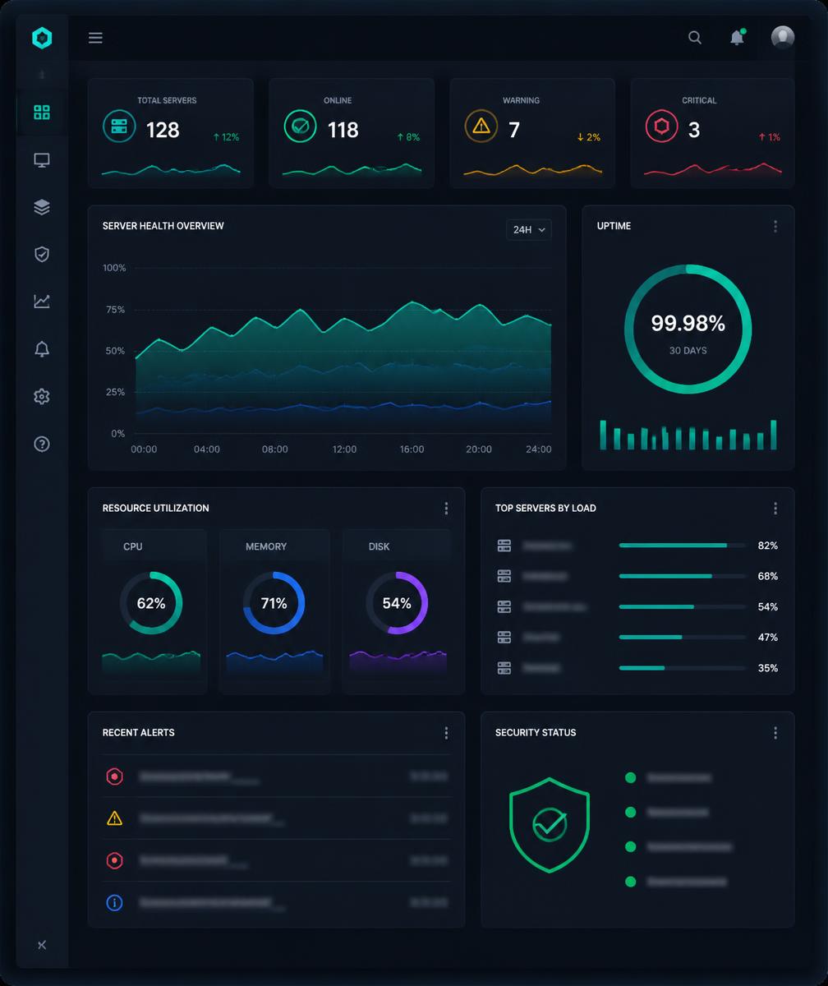Open the user avatar profile menu

(783, 37)
